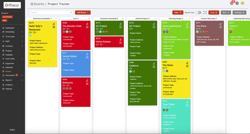Click the GC Project card title
This screenshot has width=250, height=134.
click(x=102, y=26)
